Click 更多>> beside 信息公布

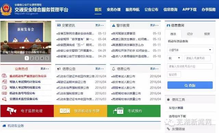154,69
